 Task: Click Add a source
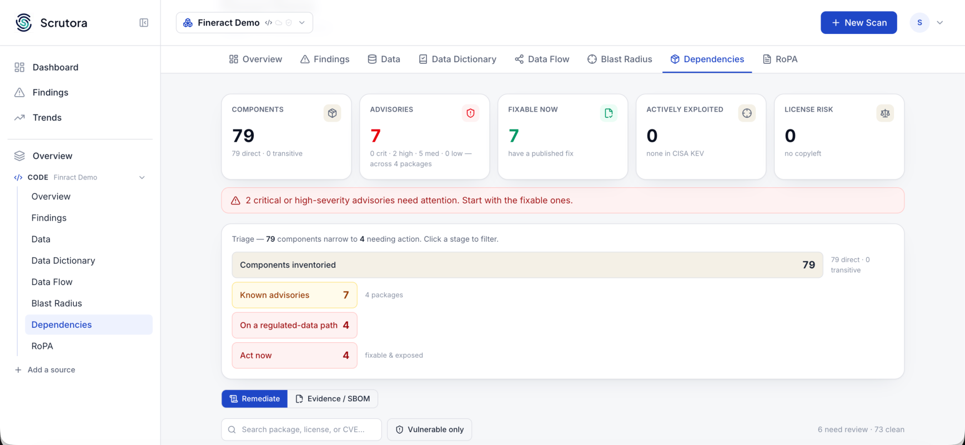pos(44,370)
